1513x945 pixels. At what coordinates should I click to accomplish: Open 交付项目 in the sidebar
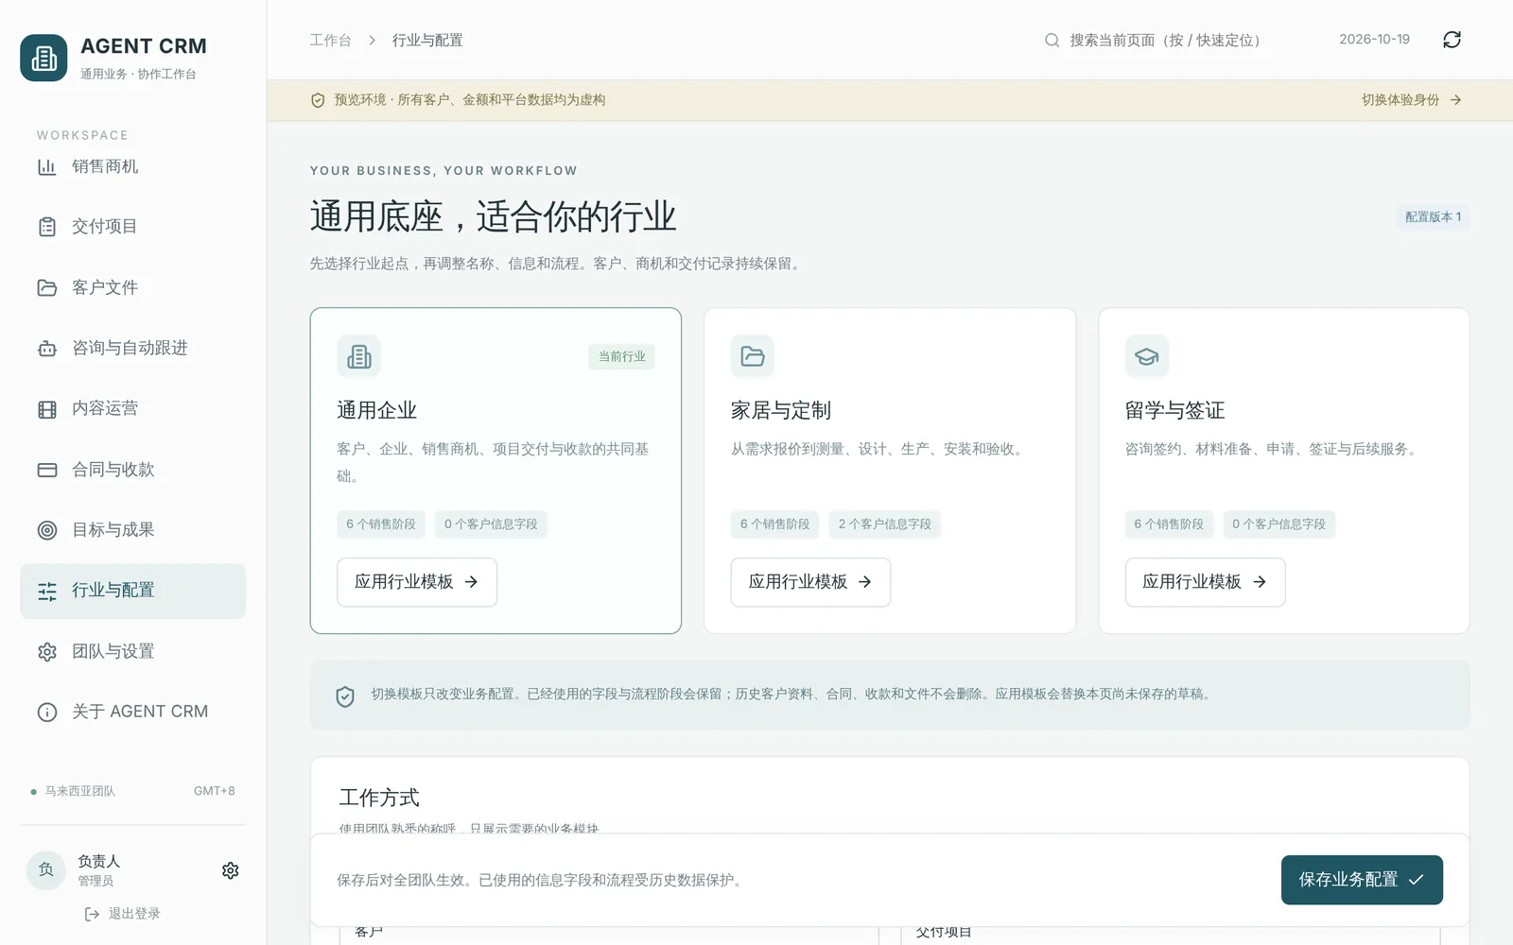coord(132,227)
